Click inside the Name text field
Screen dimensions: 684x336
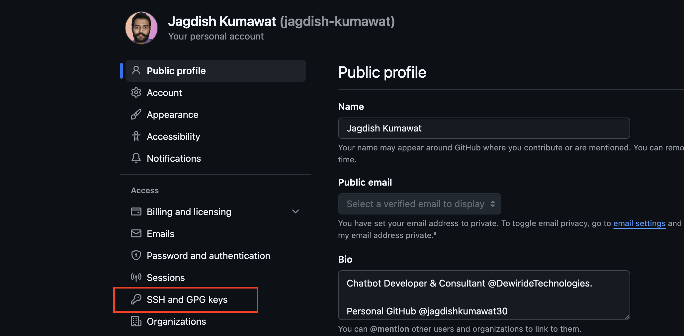coord(483,128)
